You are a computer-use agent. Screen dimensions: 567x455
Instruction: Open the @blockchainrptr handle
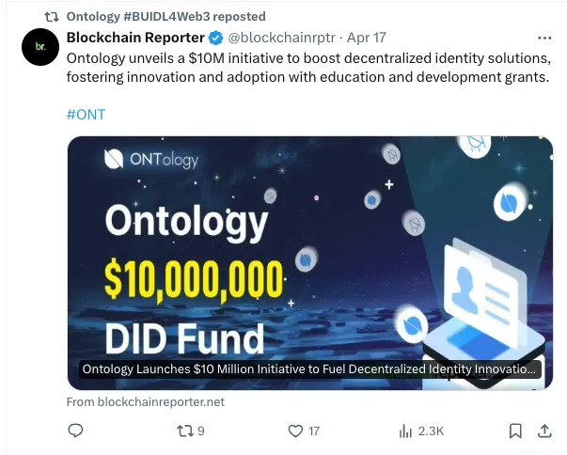(281, 39)
